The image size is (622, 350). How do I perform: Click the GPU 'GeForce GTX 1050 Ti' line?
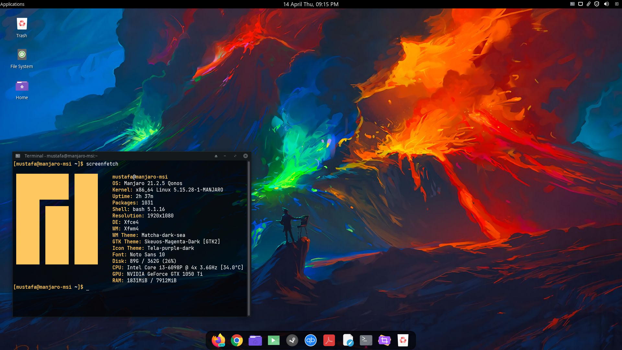[157, 274]
